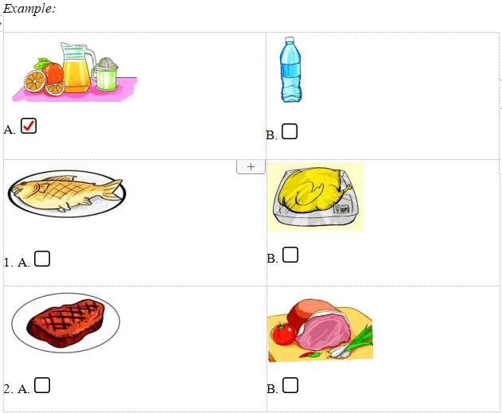Click the "B." label under the chicken

coord(272,258)
